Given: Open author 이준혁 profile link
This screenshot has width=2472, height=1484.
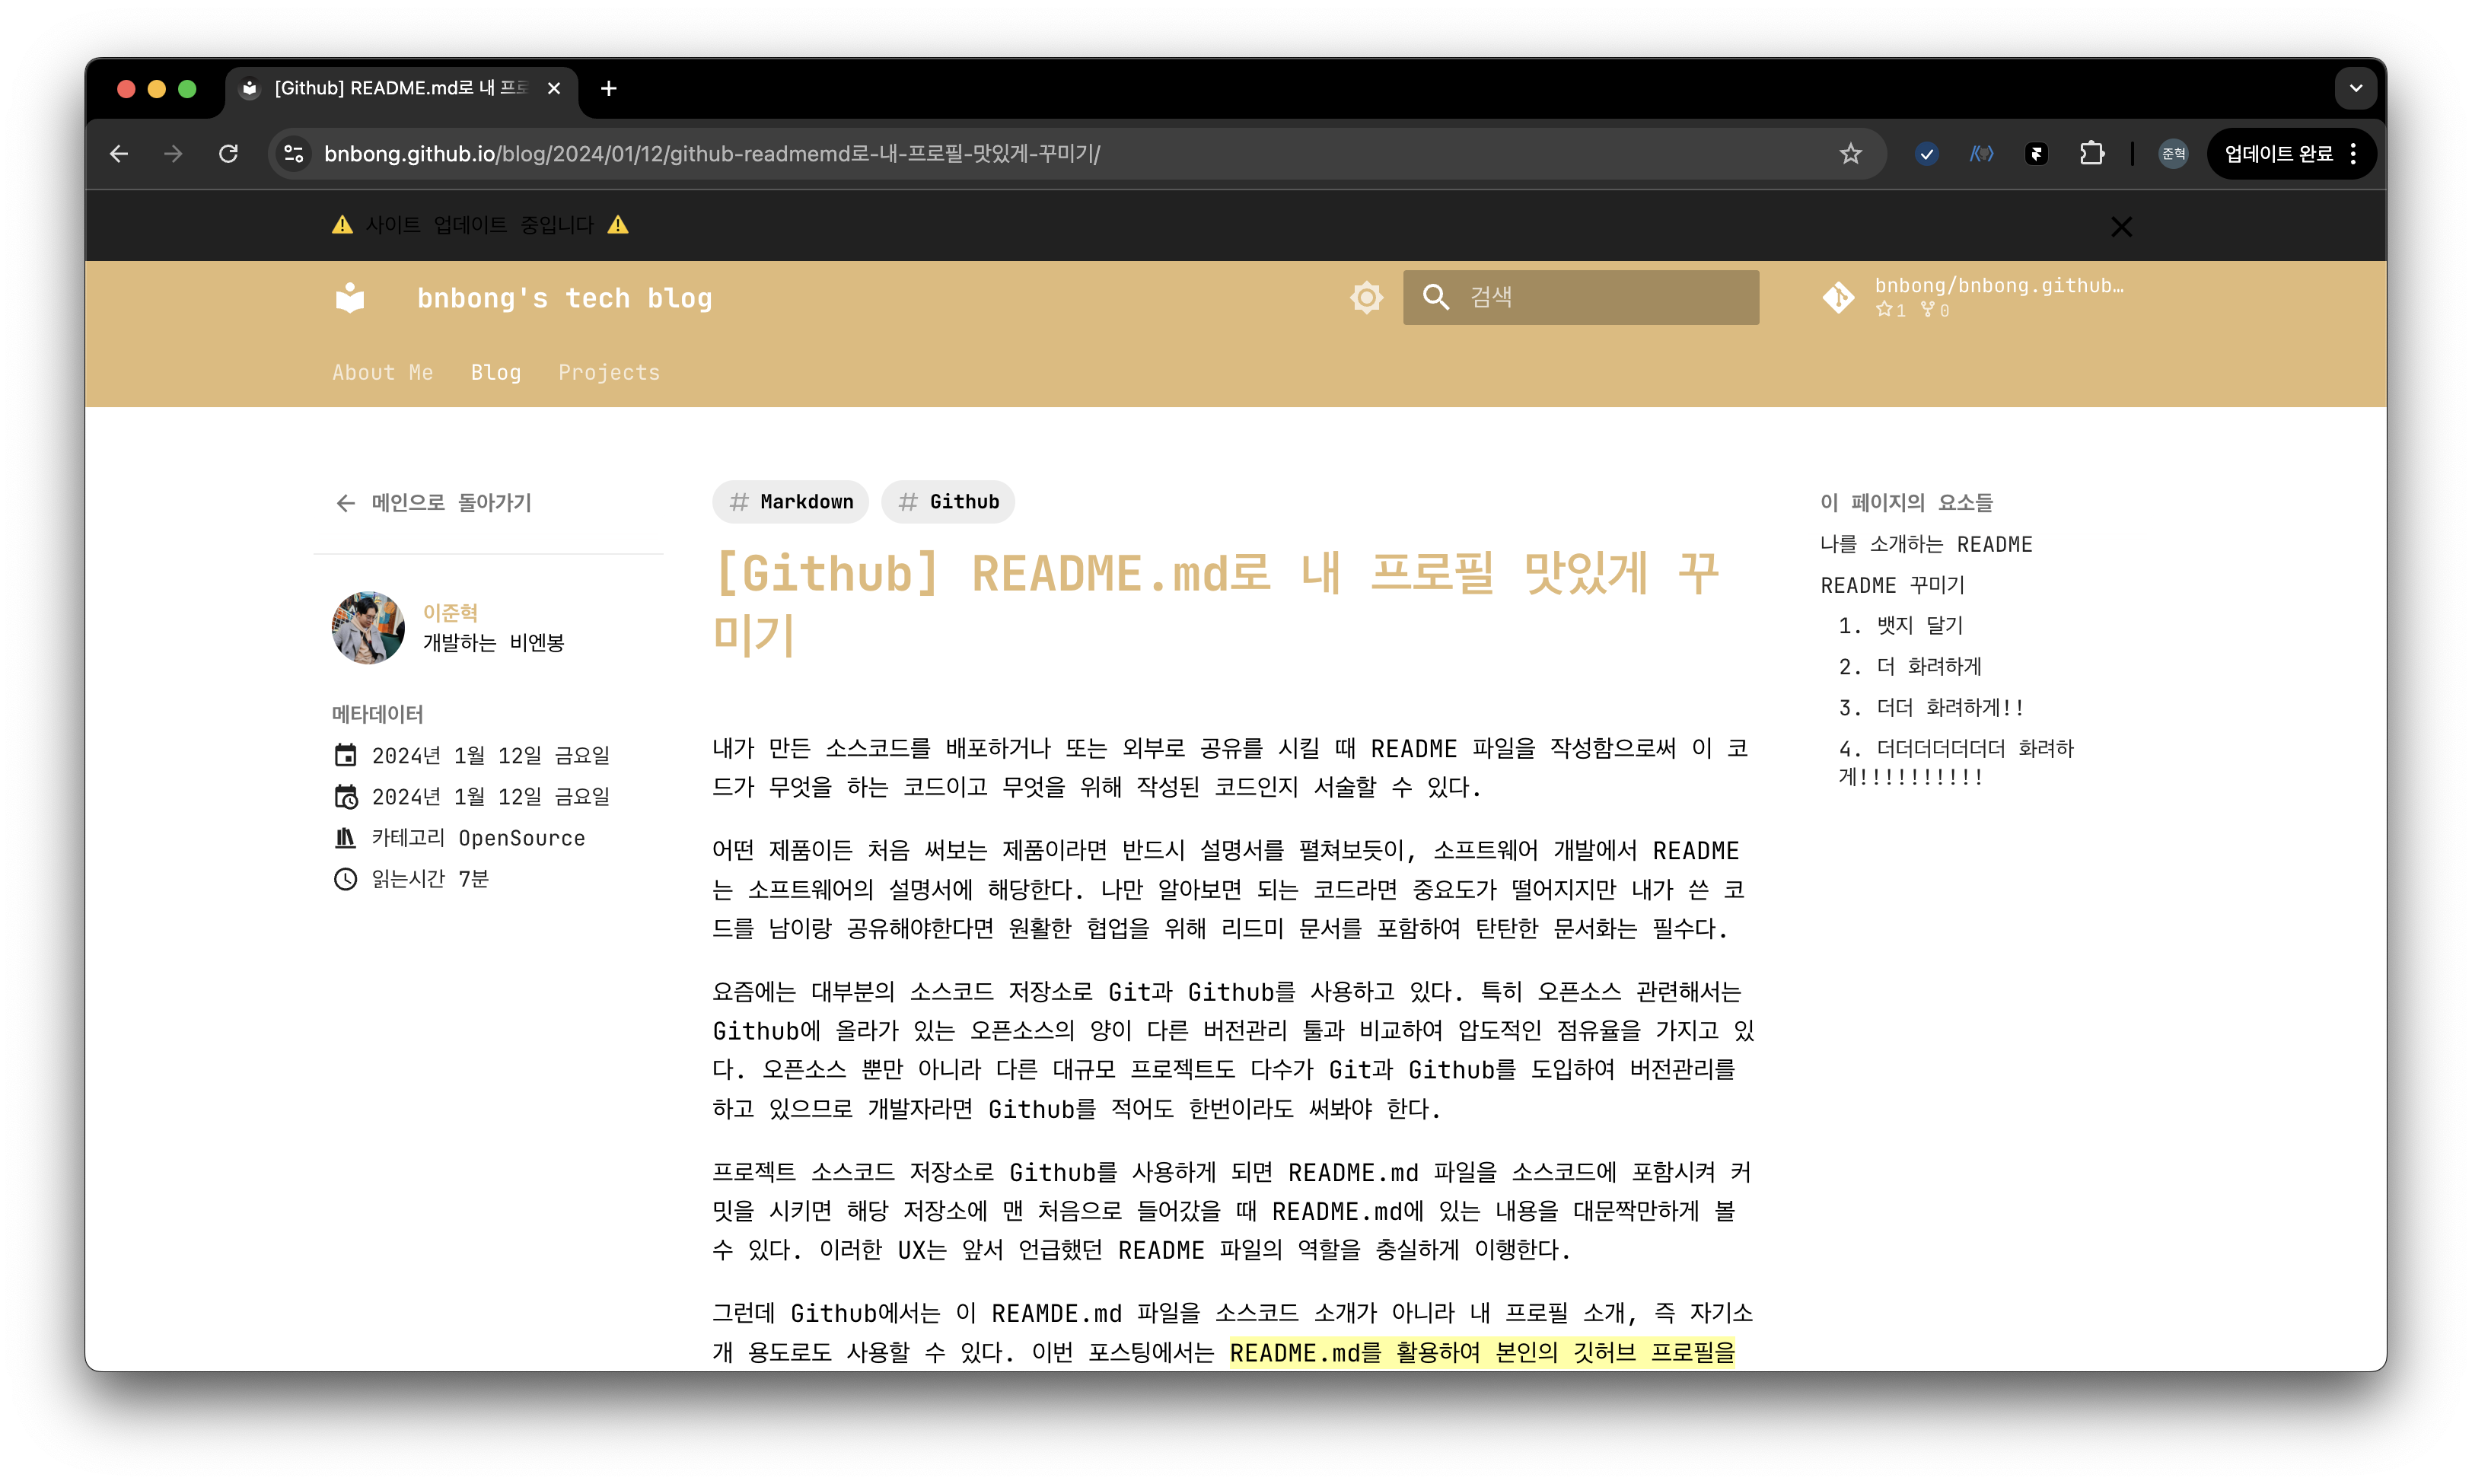Looking at the screenshot, I should click(x=450, y=612).
